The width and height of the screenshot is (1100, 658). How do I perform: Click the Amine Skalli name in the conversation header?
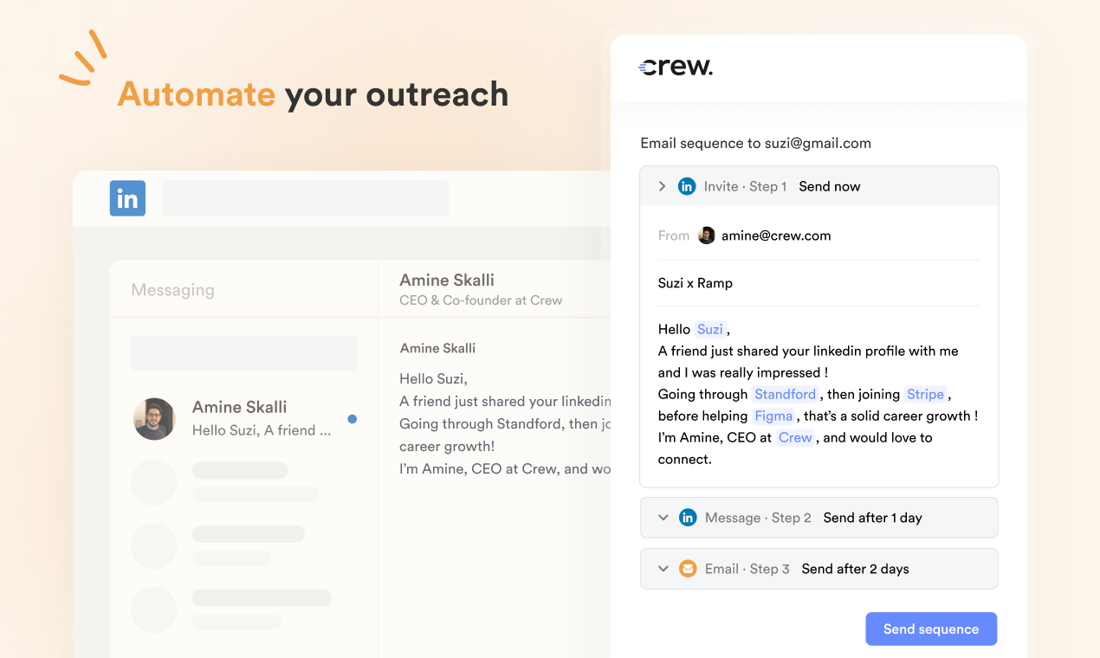(x=447, y=280)
